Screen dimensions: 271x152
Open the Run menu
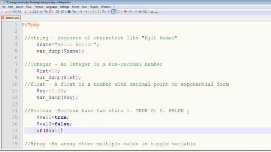[x=84, y=7]
